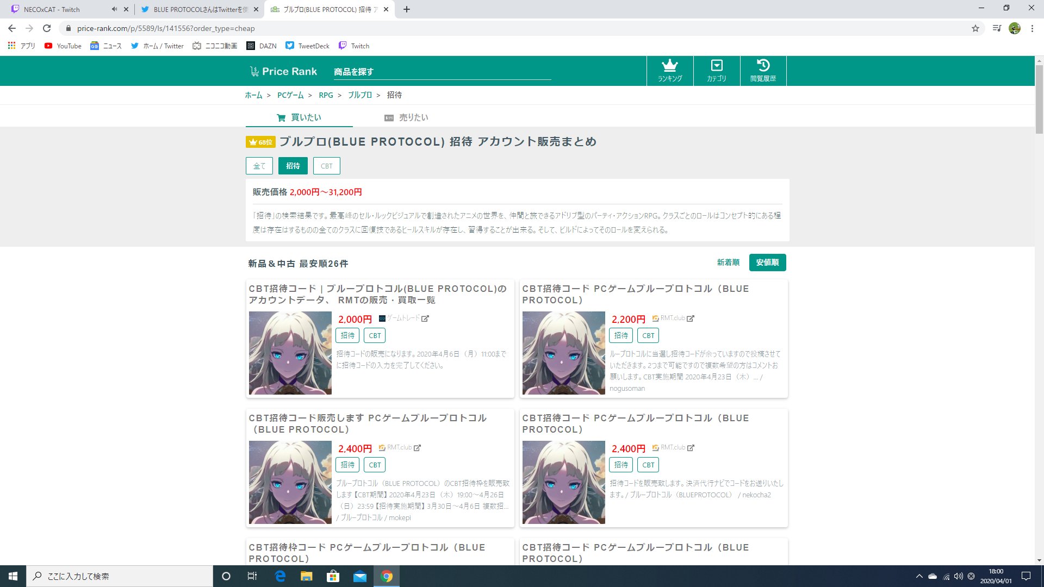1044x587 pixels.
Task: Open external link icon beside mokepi listing's RMT.club
Action: pyautogui.click(x=417, y=448)
